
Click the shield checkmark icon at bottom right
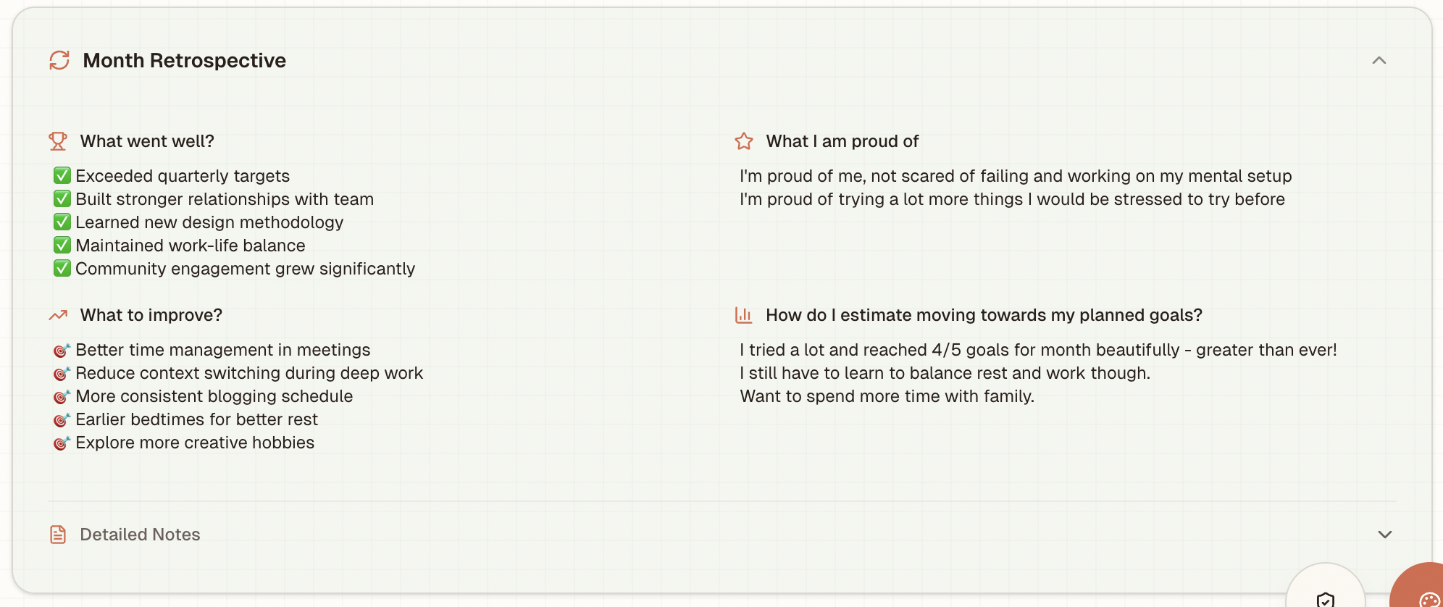point(1326,600)
